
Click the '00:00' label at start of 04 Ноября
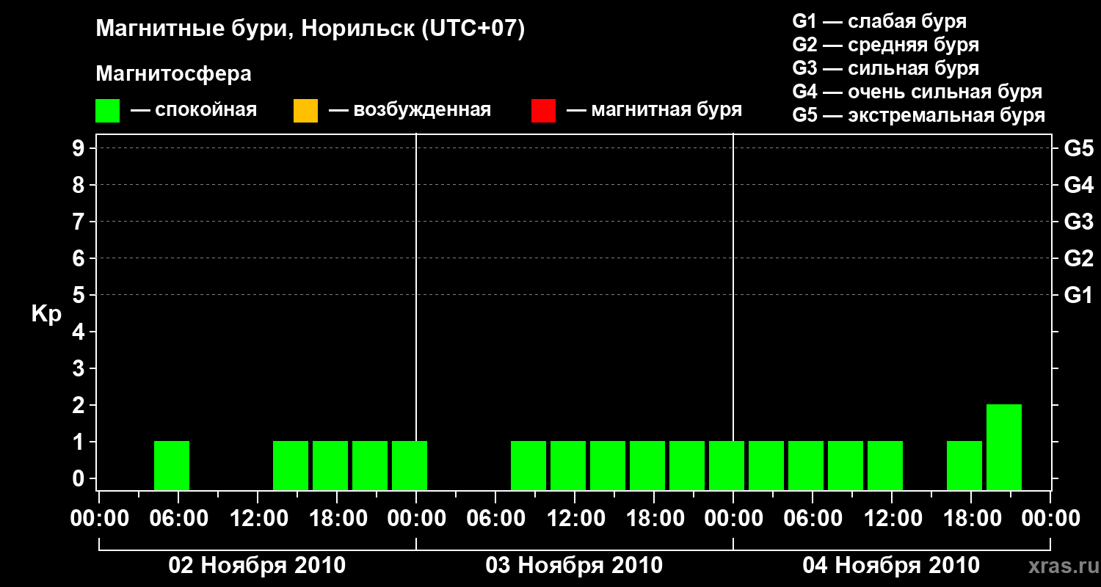tap(733, 518)
